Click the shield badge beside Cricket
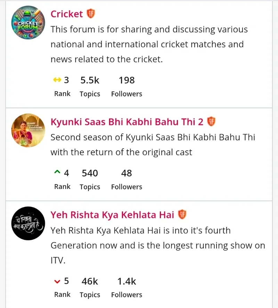The height and width of the screenshot is (308, 278). point(91,14)
